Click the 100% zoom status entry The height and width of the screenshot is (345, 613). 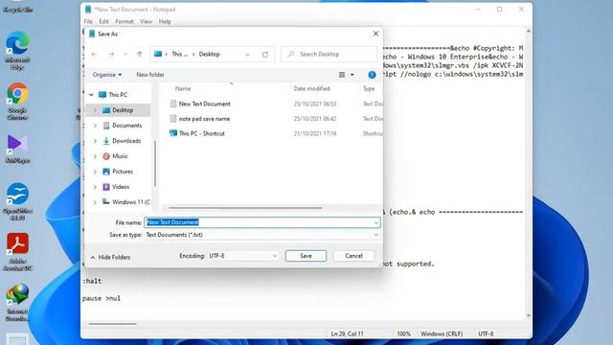(x=404, y=334)
